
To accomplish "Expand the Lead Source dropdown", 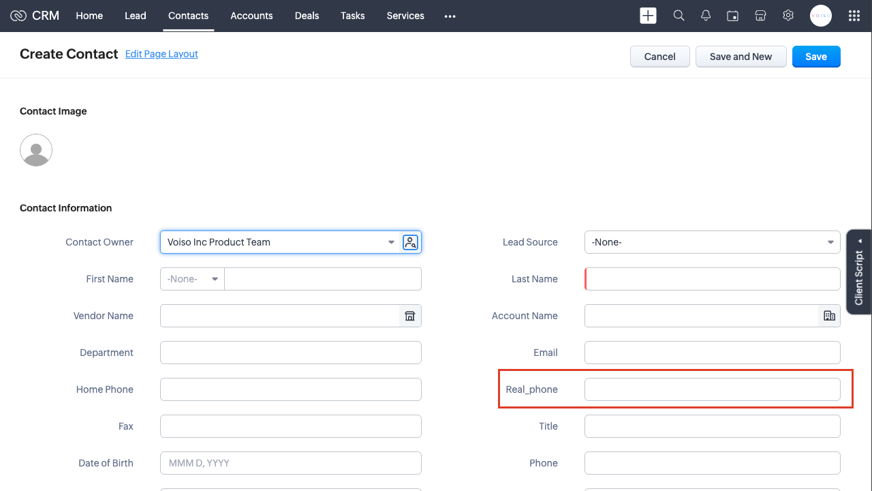I will coord(830,242).
